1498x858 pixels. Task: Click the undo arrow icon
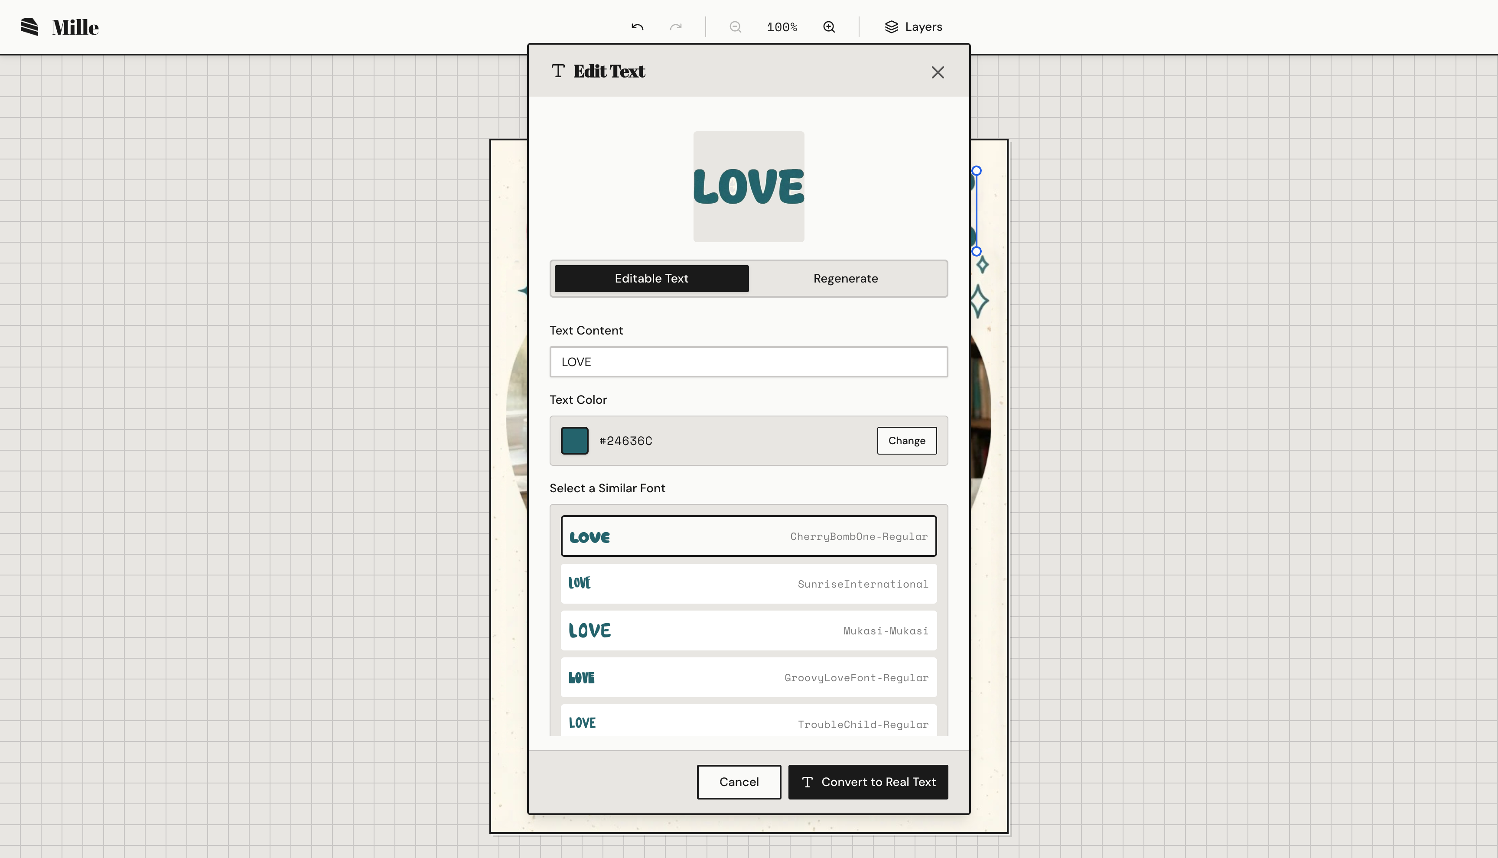point(637,27)
